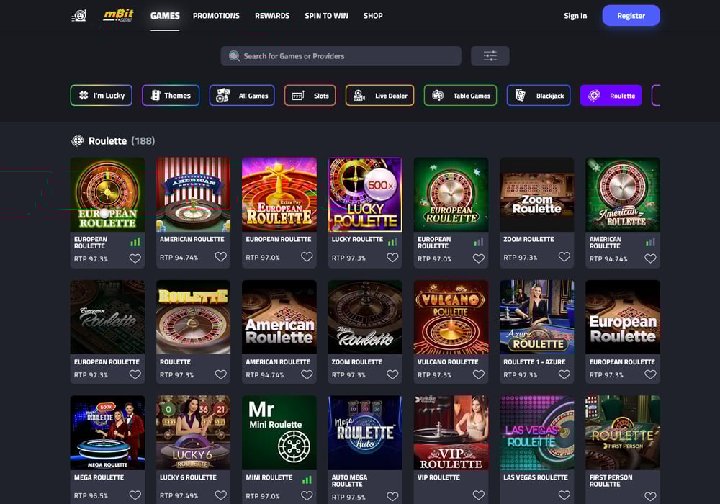Favorite Zoom Roulette with its heart icon
Screen dimensions: 720x504
(564, 256)
